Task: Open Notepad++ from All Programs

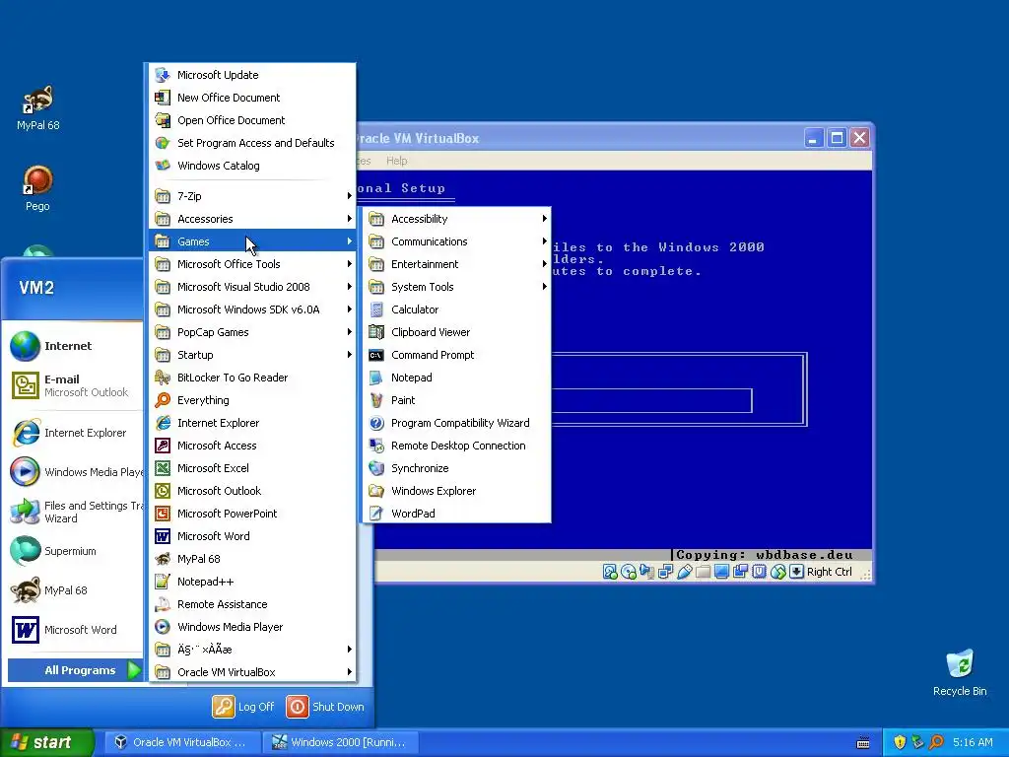Action: click(252, 582)
